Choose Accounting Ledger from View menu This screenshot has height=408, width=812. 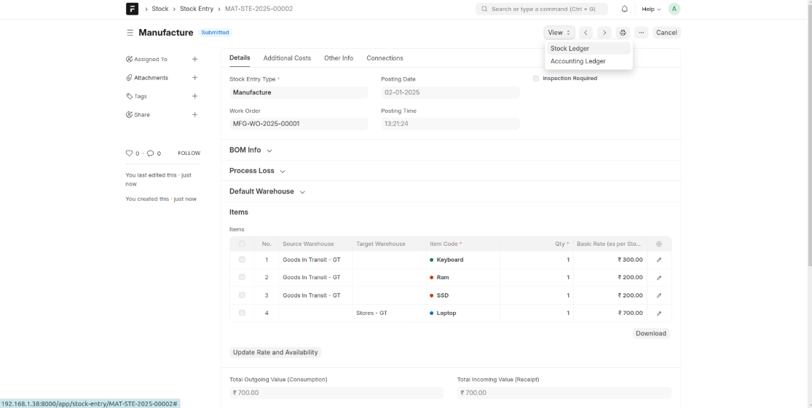(x=589, y=61)
